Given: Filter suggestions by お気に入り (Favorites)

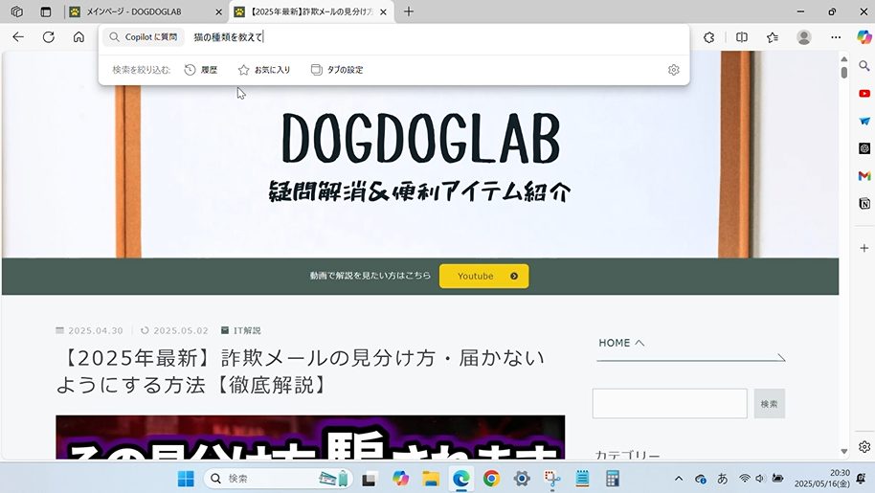Looking at the screenshot, I should pyautogui.click(x=264, y=70).
